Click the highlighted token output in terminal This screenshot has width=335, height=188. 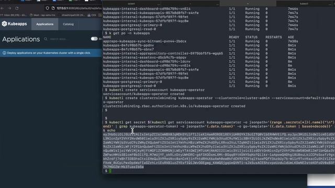[x=219, y=151]
